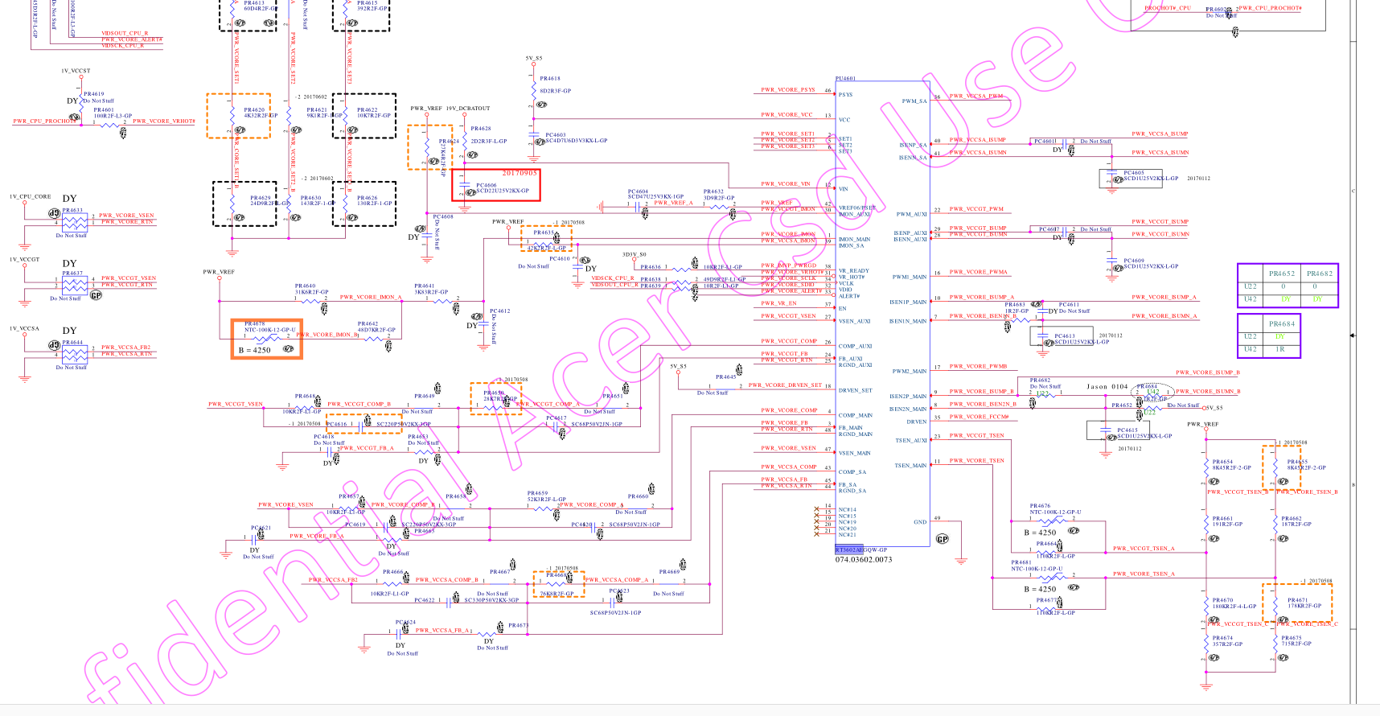Click the PWR_VCORE_VSEN label near PR4633
This screenshot has height=716, width=1380.
point(127,216)
